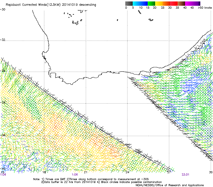The image size is (213, 187).
Task: Click the '21' longitude axis label
Action: 85,172
